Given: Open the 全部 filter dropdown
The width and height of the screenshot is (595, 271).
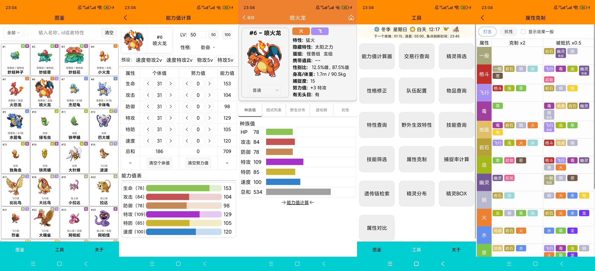Looking at the screenshot, I should tap(13, 33).
